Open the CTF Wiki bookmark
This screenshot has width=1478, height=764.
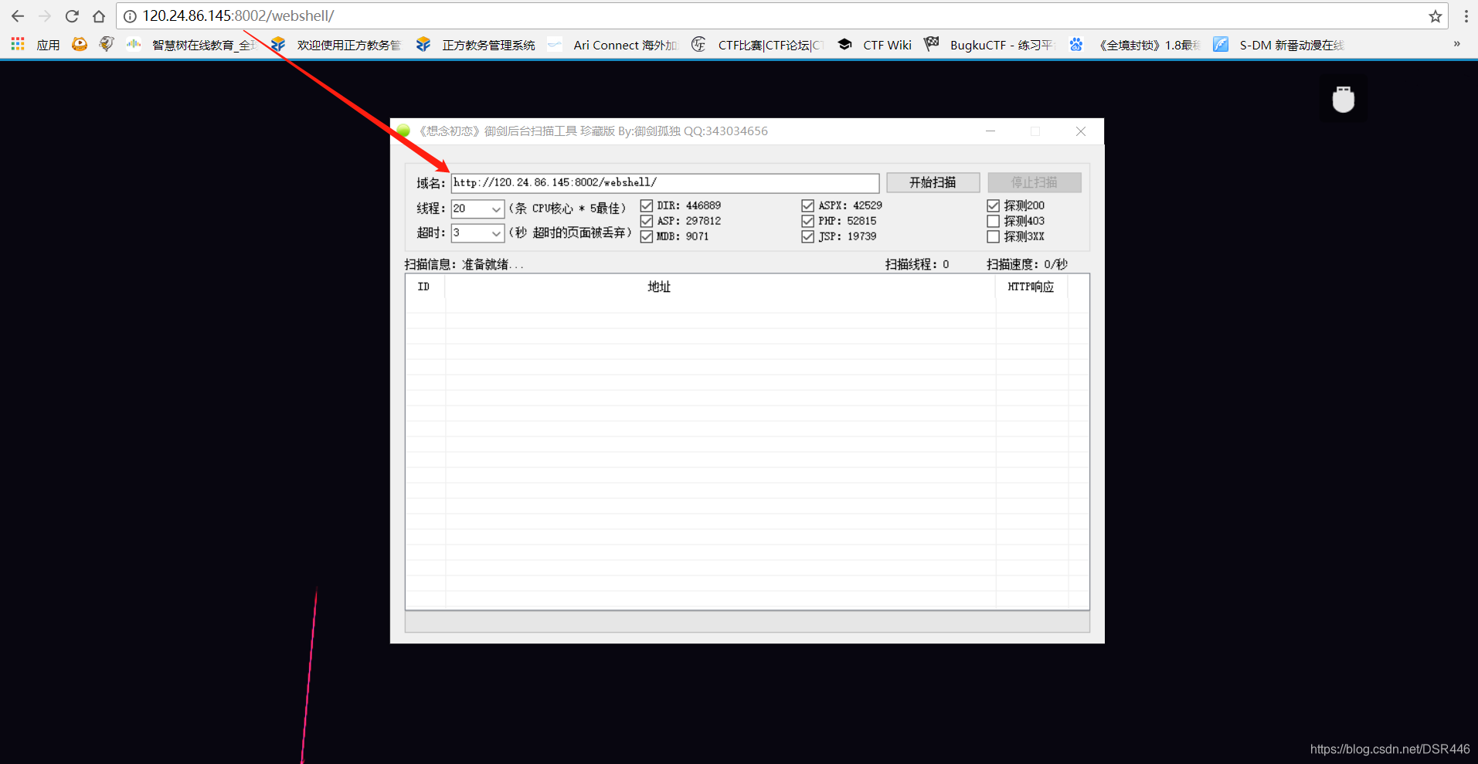pyautogui.click(x=875, y=45)
